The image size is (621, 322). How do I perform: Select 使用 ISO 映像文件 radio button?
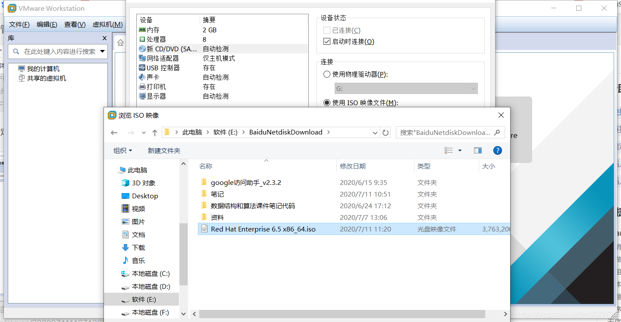[327, 103]
